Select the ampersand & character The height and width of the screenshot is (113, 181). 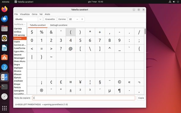click(51, 32)
